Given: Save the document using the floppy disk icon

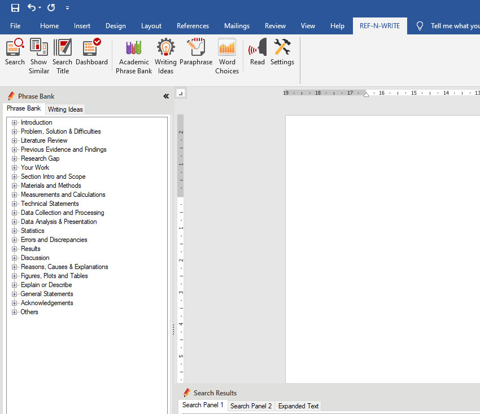Looking at the screenshot, I should coord(15,8).
